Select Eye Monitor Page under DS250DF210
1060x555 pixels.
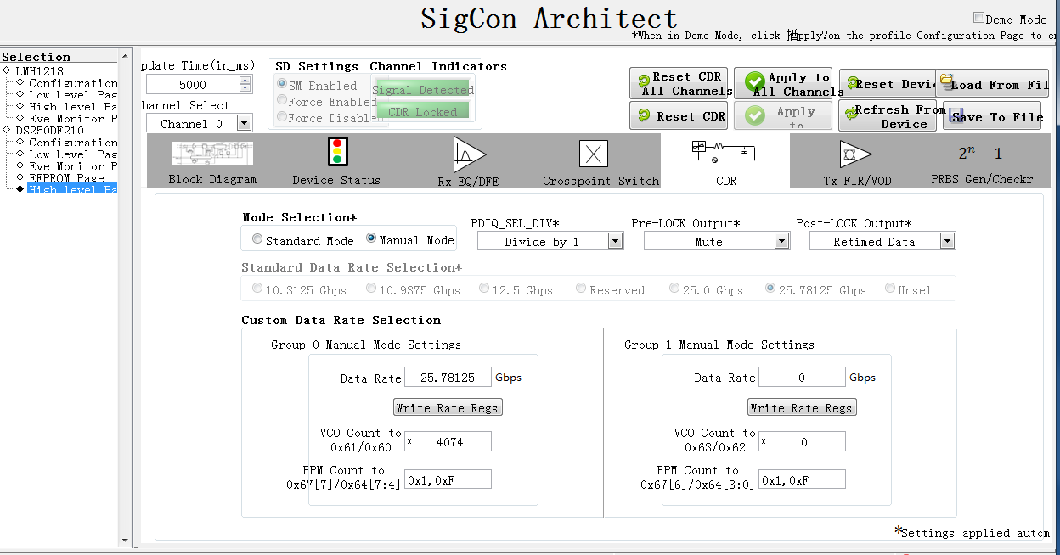coord(73,166)
